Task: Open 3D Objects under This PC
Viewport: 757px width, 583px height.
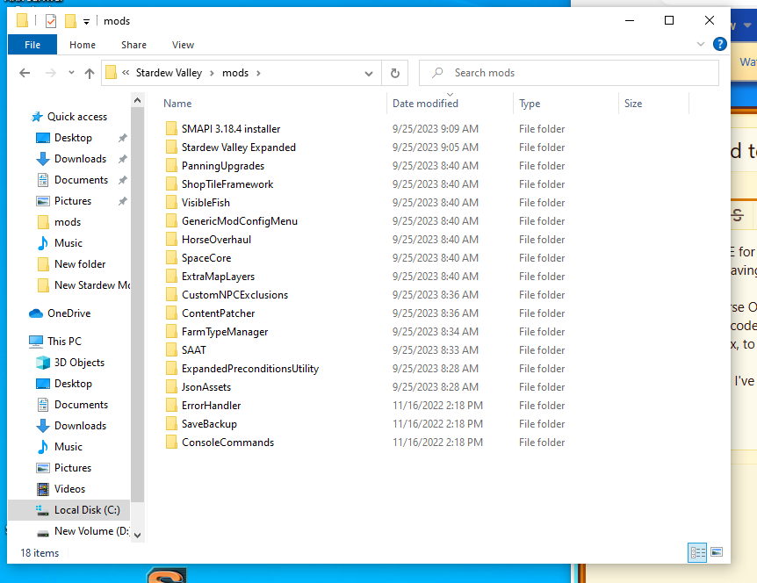Action: coord(79,363)
